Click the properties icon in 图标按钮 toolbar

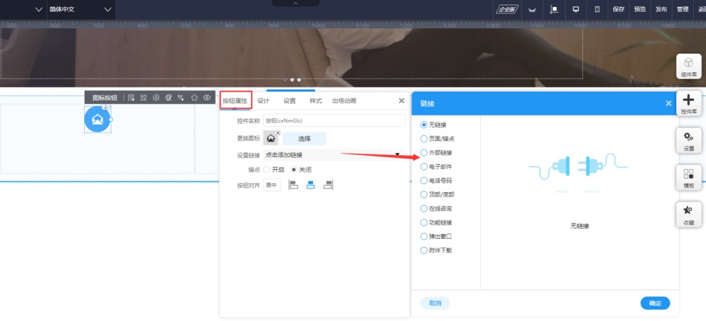click(131, 98)
